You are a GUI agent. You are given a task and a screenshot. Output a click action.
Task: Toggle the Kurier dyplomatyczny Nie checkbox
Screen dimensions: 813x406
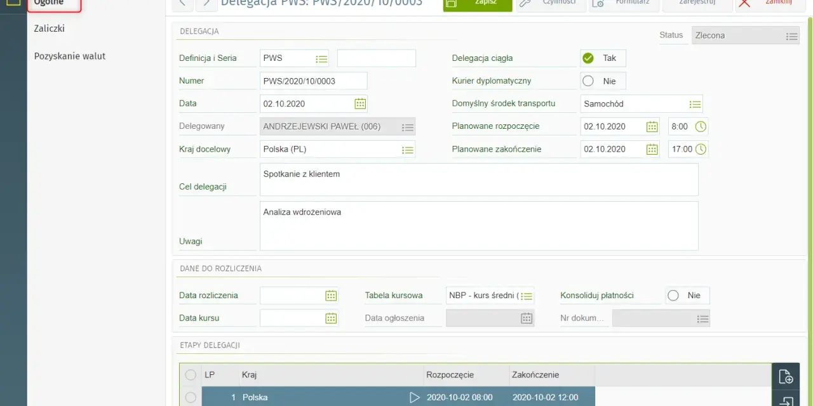(588, 81)
